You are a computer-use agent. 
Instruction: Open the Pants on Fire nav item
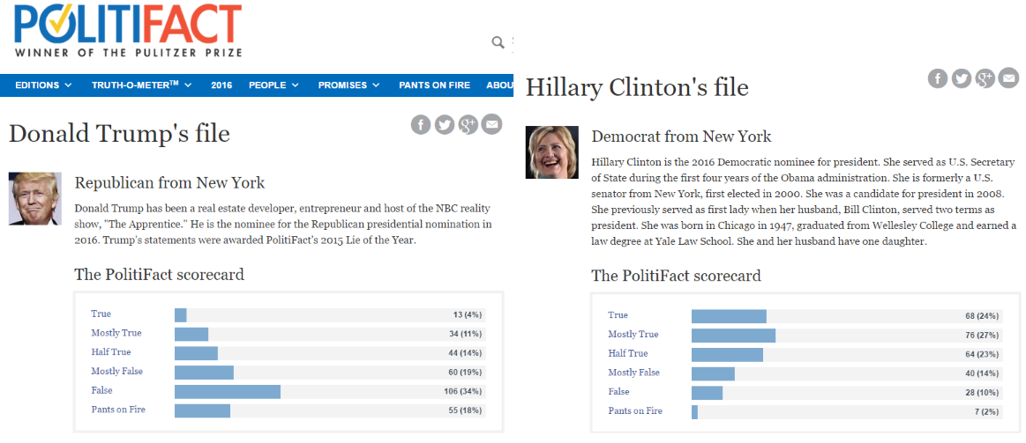432,85
